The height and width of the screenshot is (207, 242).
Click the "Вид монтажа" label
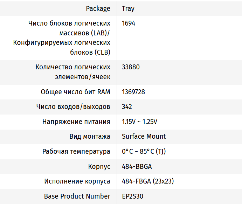pos(90,137)
